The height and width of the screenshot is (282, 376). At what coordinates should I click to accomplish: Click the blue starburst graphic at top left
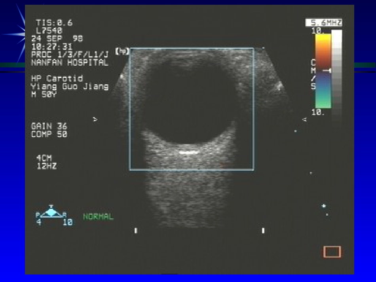16,32
